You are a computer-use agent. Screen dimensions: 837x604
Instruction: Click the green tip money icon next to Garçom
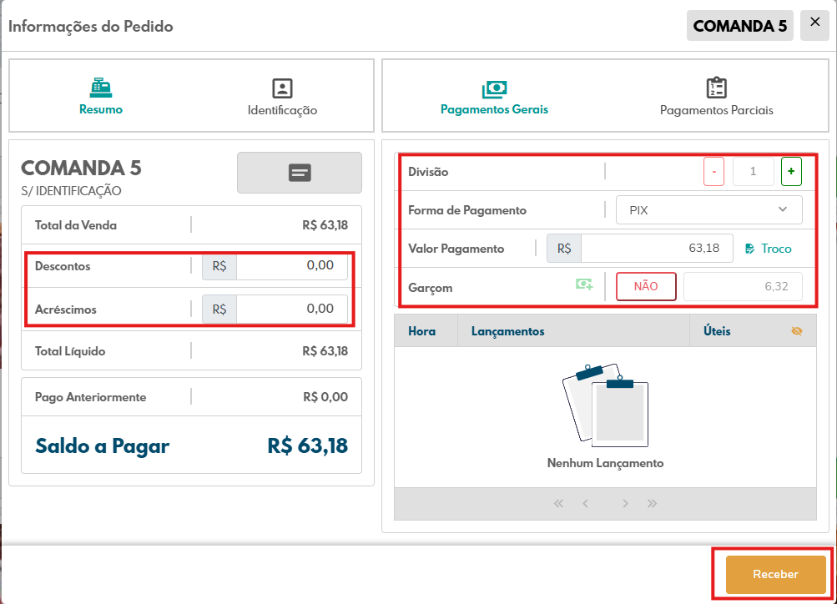[585, 285]
